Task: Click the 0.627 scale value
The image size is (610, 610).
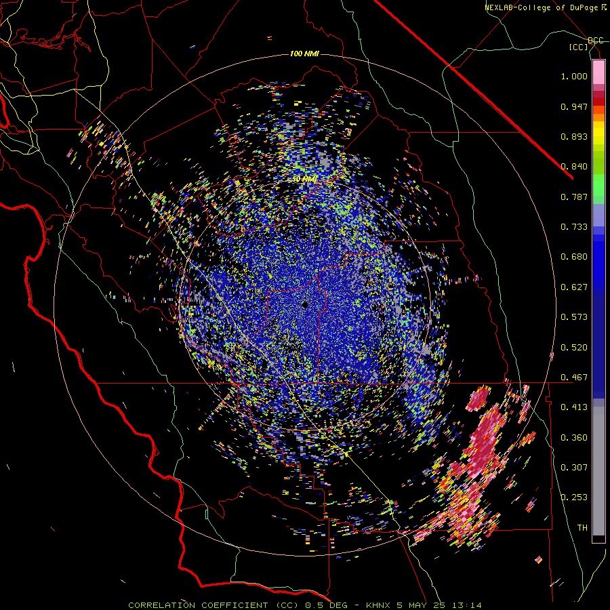Action: (574, 287)
